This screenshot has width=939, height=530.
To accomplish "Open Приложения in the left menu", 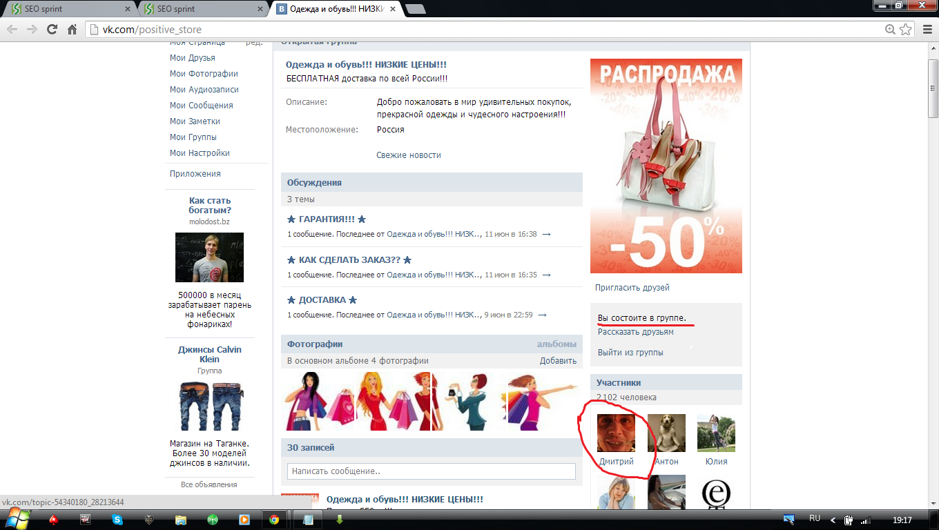I will pyautogui.click(x=195, y=174).
